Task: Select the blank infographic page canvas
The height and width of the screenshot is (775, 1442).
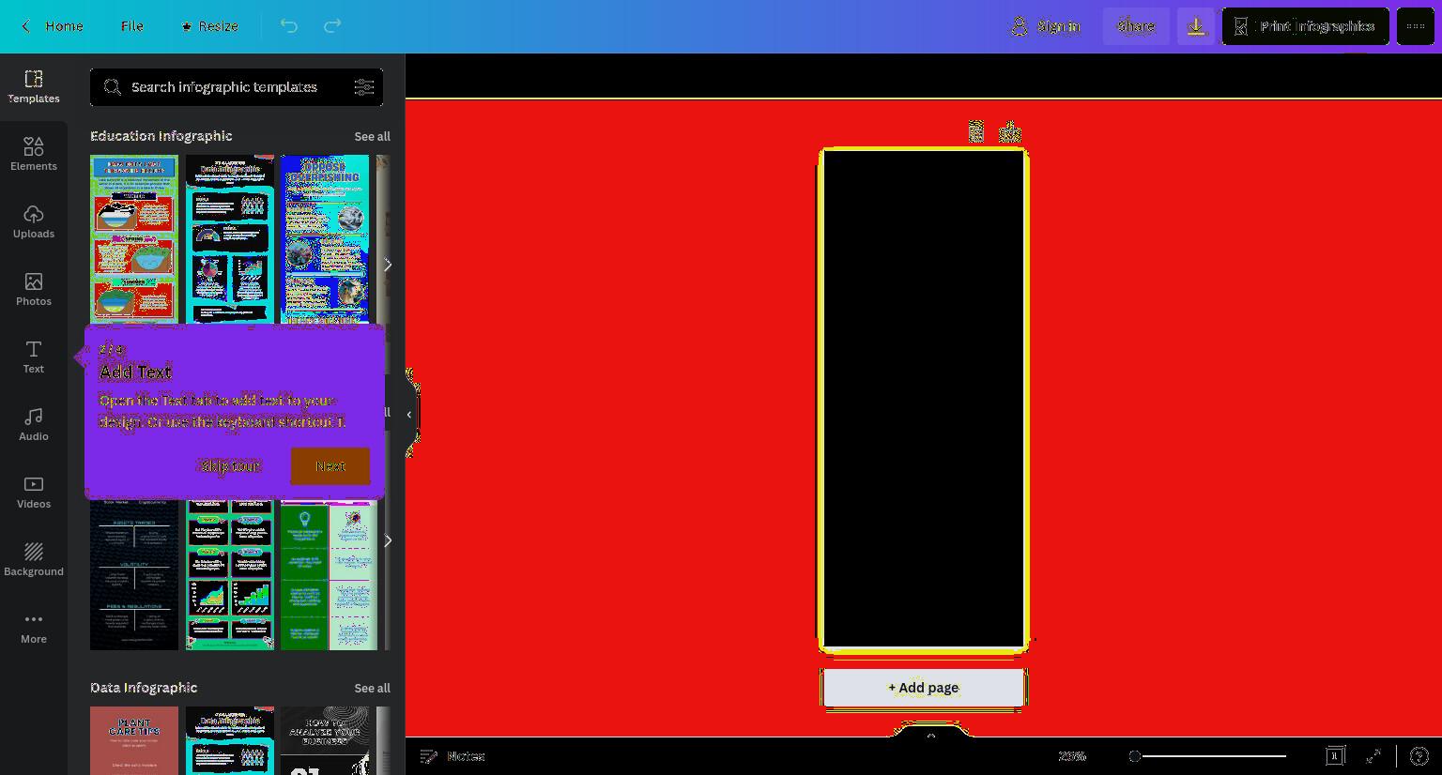Action: click(924, 399)
